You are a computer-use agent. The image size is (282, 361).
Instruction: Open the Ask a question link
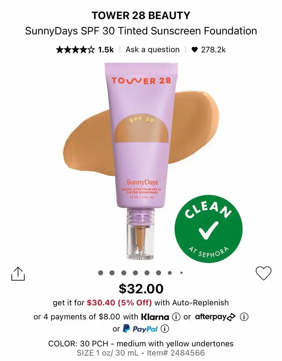(x=152, y=49)
